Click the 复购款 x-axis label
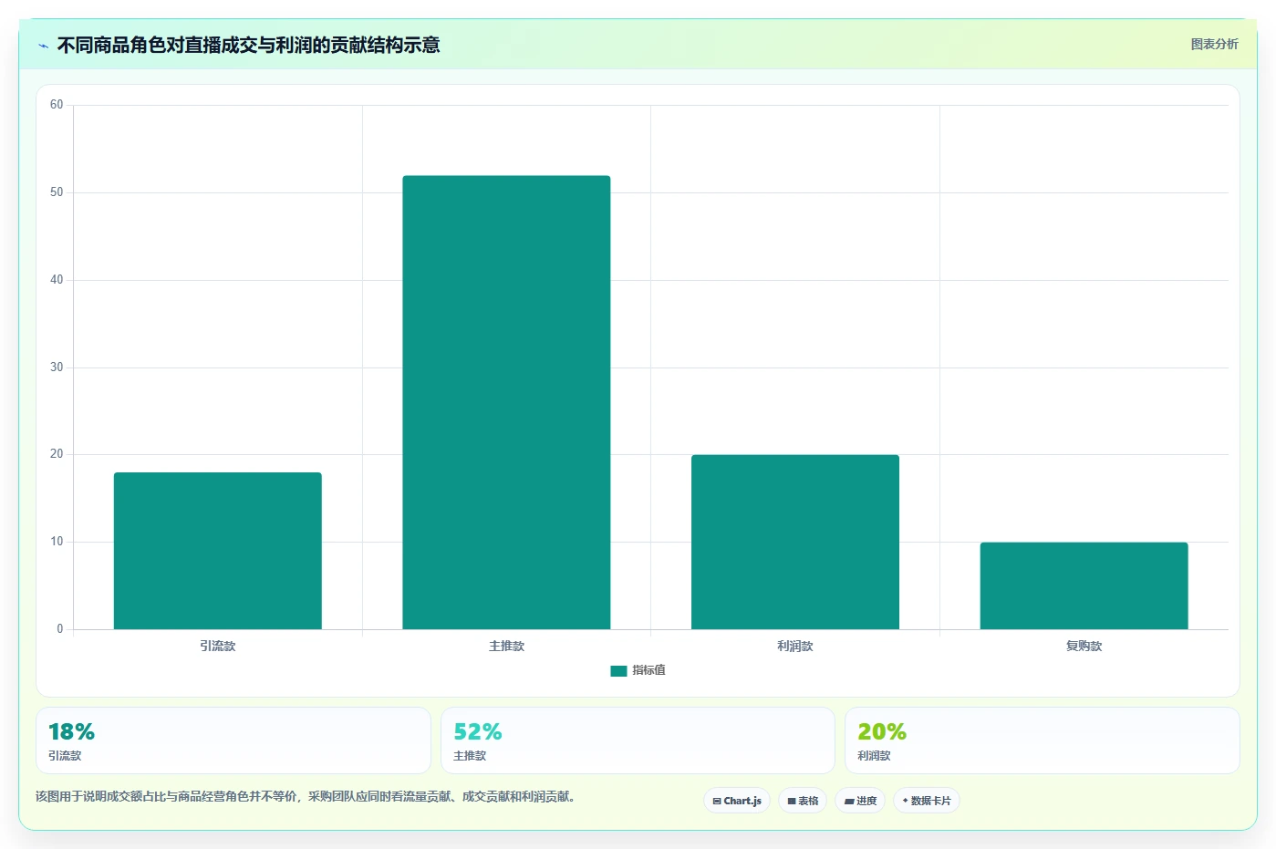 1084,646
